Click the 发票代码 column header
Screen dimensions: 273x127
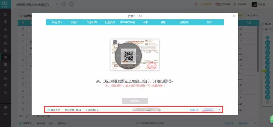[57, 22]
